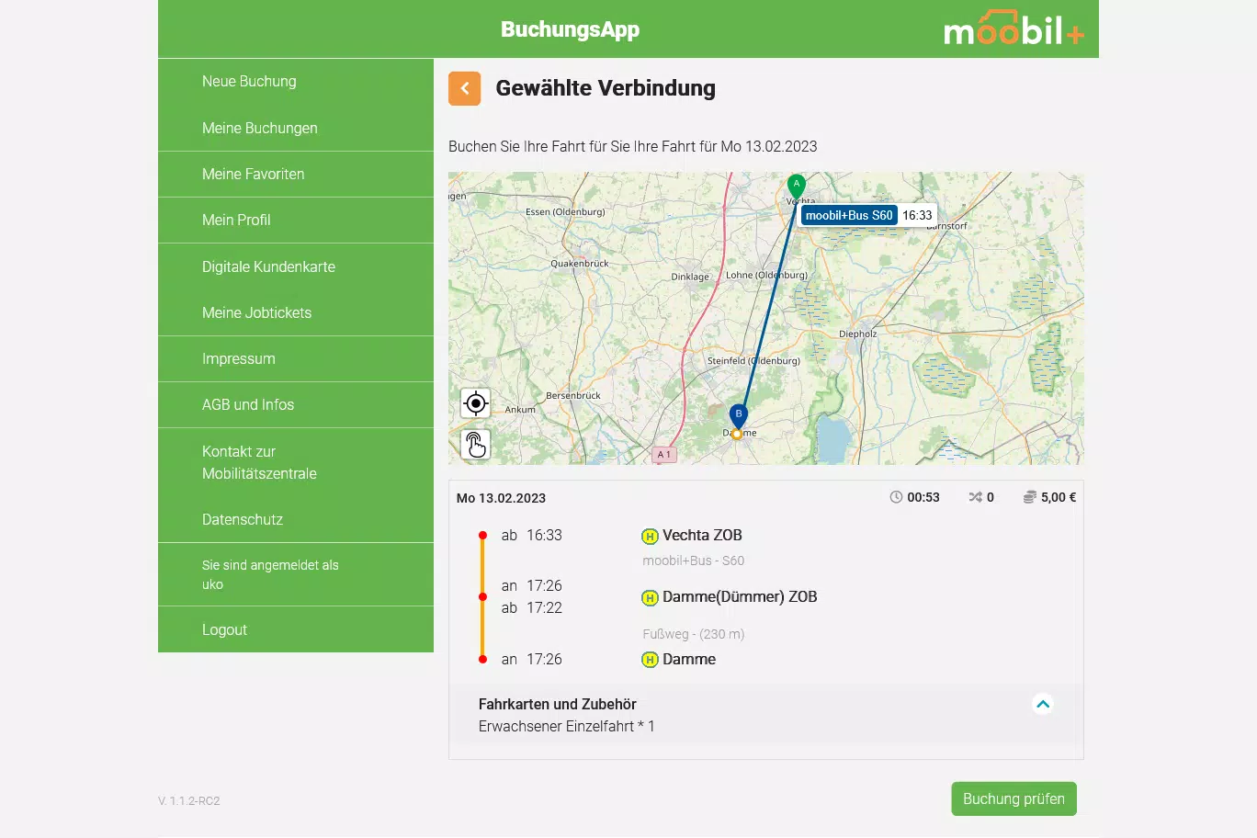Click the coin stack icon beside 5,00 €

(1030, 496)
